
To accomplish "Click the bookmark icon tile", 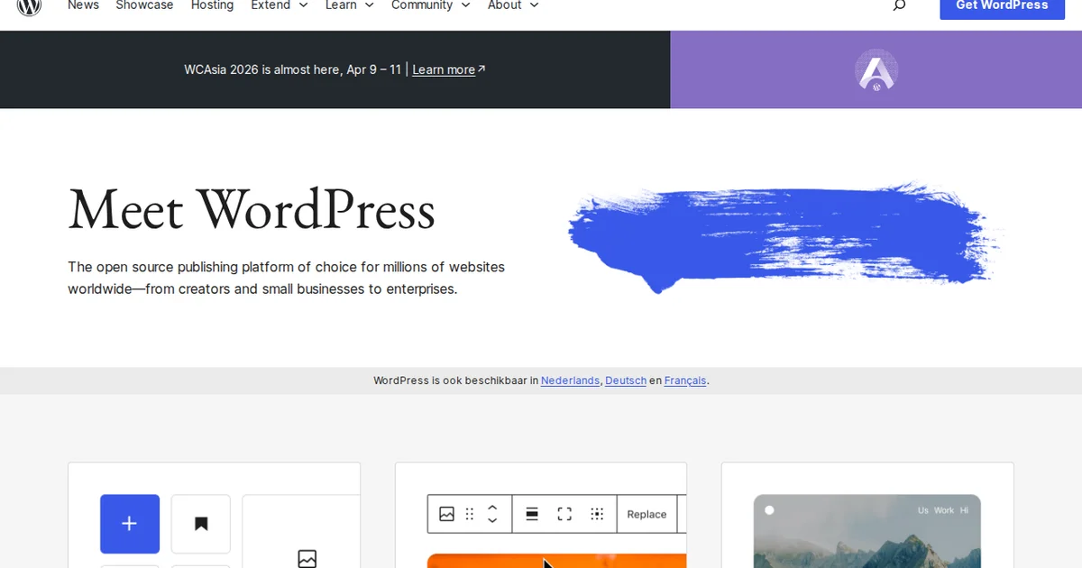I will pos(201,523).
